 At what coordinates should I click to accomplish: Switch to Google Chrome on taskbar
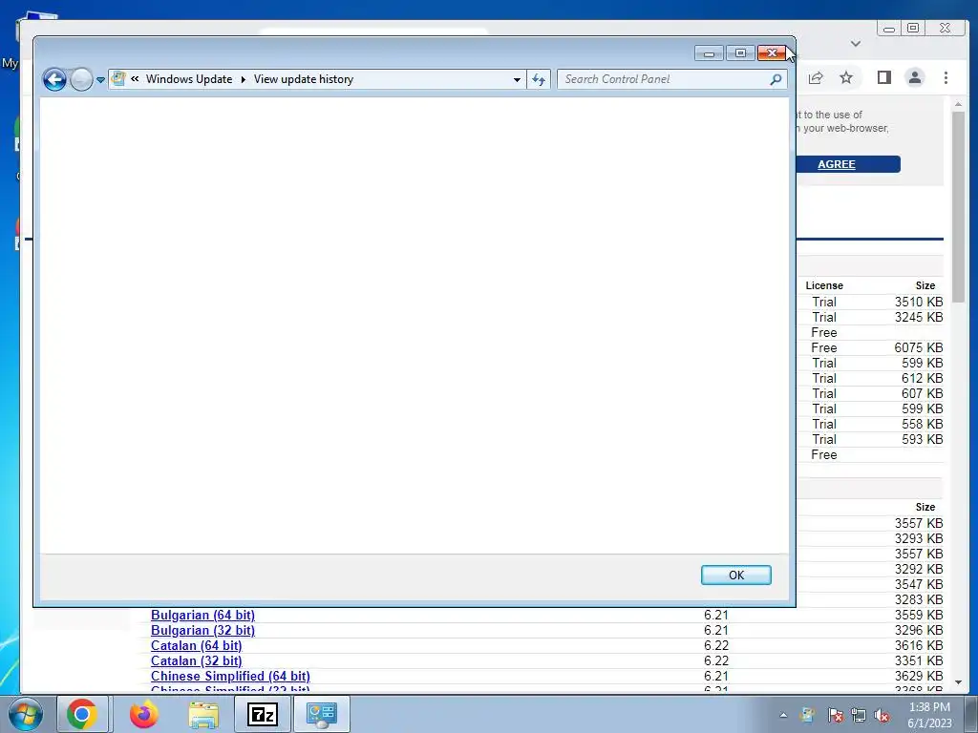[x=82, y=714]
